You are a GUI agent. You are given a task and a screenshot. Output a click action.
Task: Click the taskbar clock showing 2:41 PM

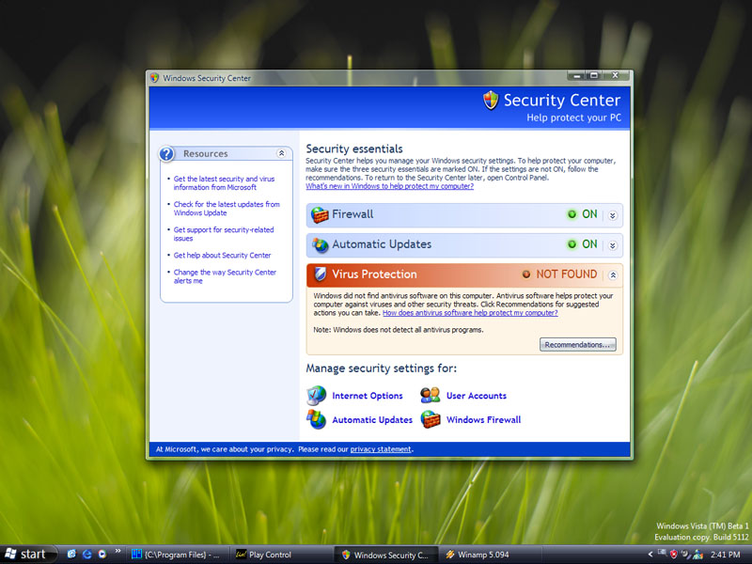(x=725, y=555)
